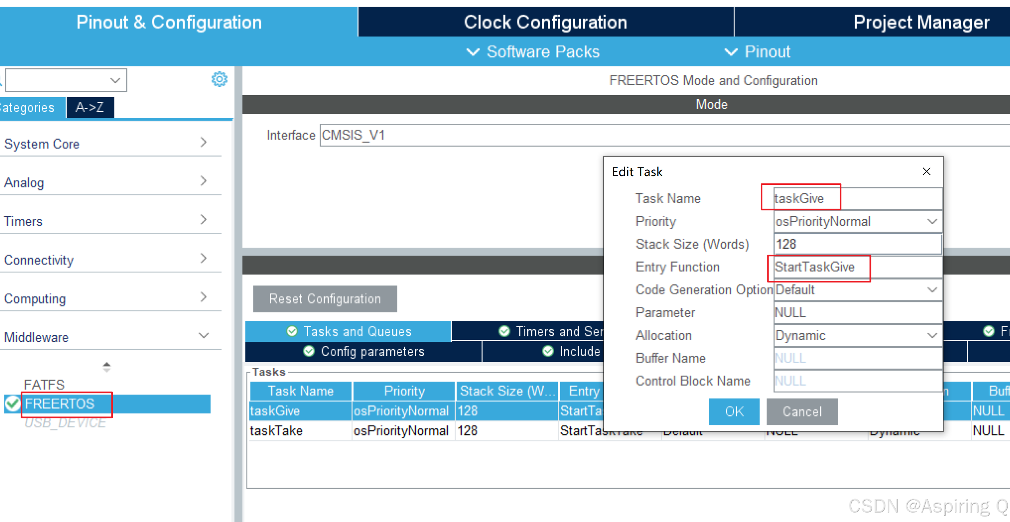Image resolution: width=1010 pixels, height=522 pixels.
Task: Close the Edit Task dialog
Action: point(926,171)
